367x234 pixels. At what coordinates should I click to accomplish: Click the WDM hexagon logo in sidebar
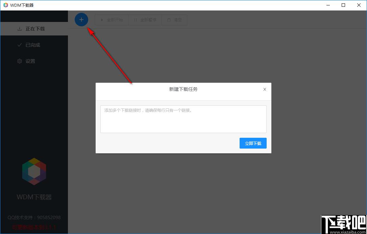click(34, 172)
